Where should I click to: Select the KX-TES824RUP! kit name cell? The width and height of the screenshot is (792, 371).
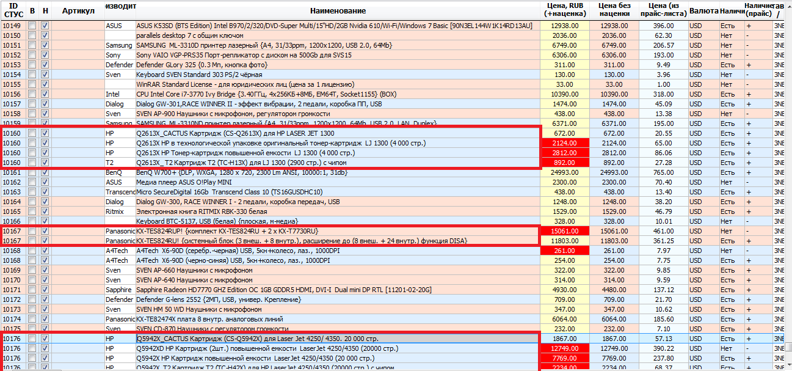pyautogui.click(x=338, y=231)
